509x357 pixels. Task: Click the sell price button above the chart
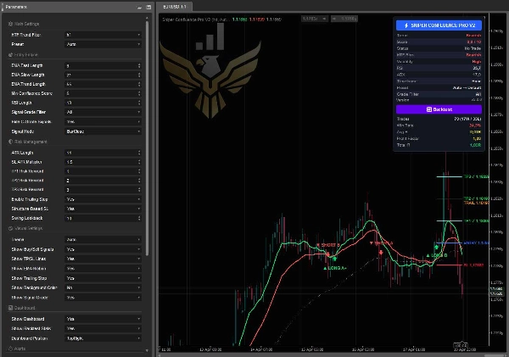[314, 19]
